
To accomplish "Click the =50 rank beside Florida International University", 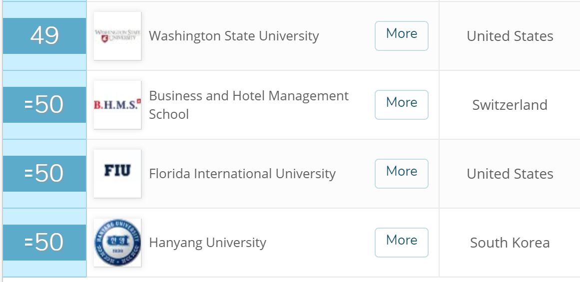I will [44, 174].
